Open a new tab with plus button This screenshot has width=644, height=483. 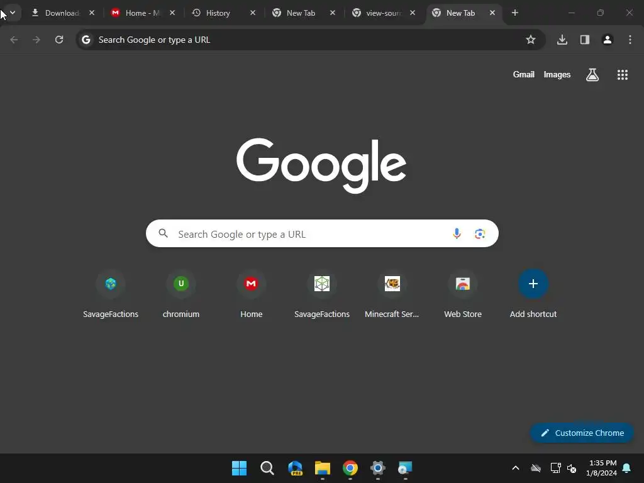pos(514,13)
